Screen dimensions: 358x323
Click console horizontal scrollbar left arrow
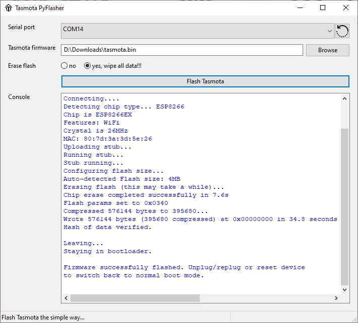(x=66, y=298)
